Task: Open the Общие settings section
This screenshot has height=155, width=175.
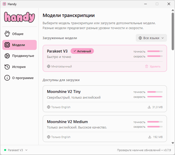Action: (x=18, y=34)
